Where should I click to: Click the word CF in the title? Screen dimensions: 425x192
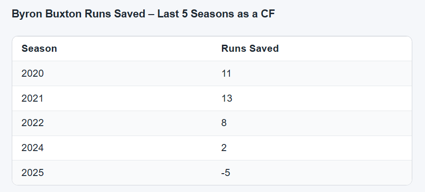tap(268, 14)
